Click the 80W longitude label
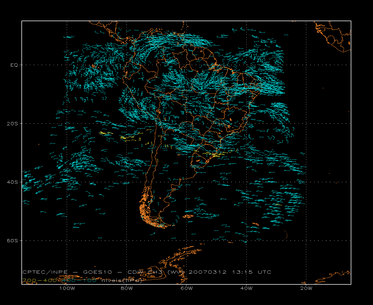 coord(127,288)
